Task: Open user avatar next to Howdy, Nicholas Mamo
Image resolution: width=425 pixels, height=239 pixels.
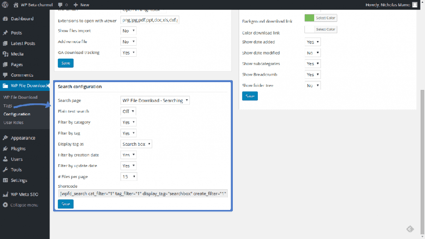Action: pos(415,5)
